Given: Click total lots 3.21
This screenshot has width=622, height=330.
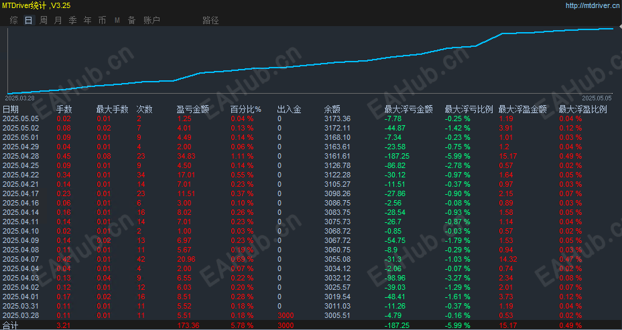Looking at the screenshot, I should (x=64, y=325).
